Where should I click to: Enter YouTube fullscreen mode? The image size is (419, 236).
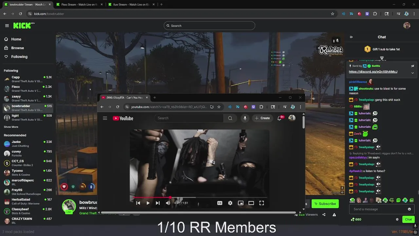pyautogui.click(x=262, y=203)
